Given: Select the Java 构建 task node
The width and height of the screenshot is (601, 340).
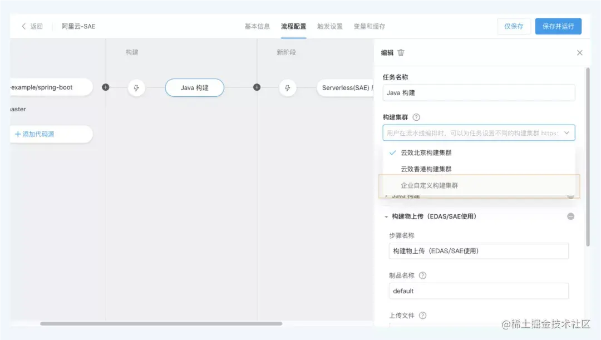Looking at the screenshot, I should [x=195, y=88].
